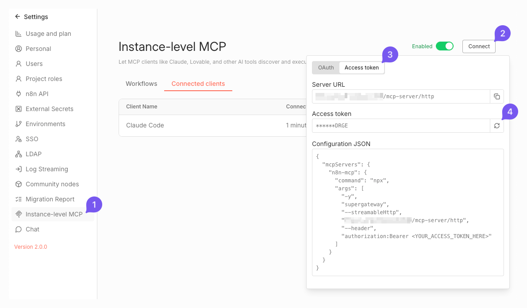Screen dimensions: 527x308
Task: Click the Environments branch icon
Action: coord(19,124)
